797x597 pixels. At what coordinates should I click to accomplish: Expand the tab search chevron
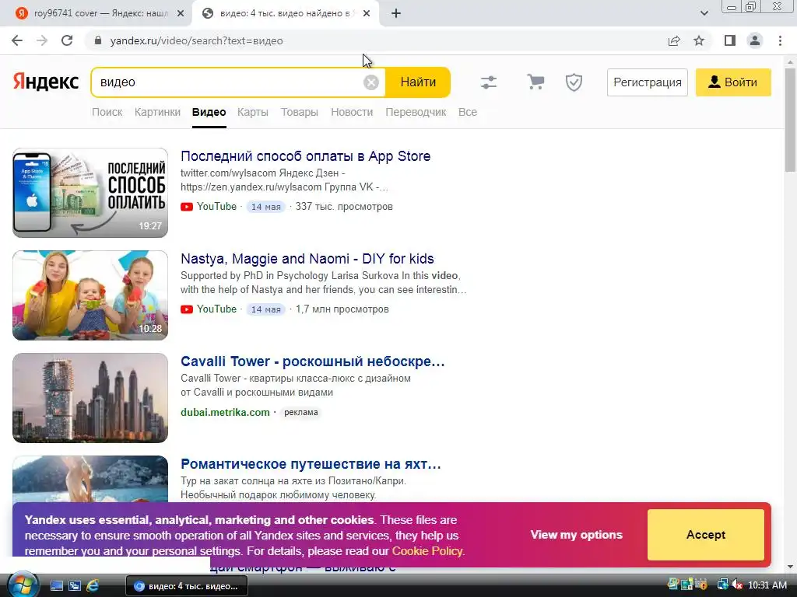point(704,13)
